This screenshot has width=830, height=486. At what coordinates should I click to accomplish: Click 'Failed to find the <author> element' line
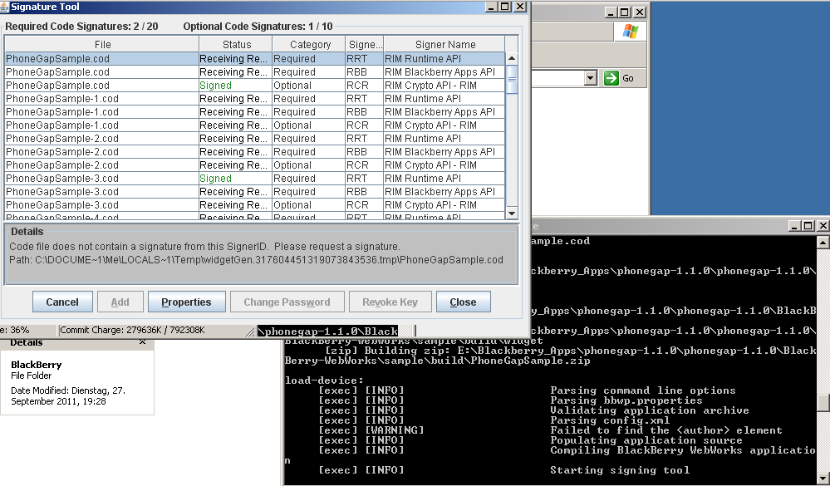665,430
